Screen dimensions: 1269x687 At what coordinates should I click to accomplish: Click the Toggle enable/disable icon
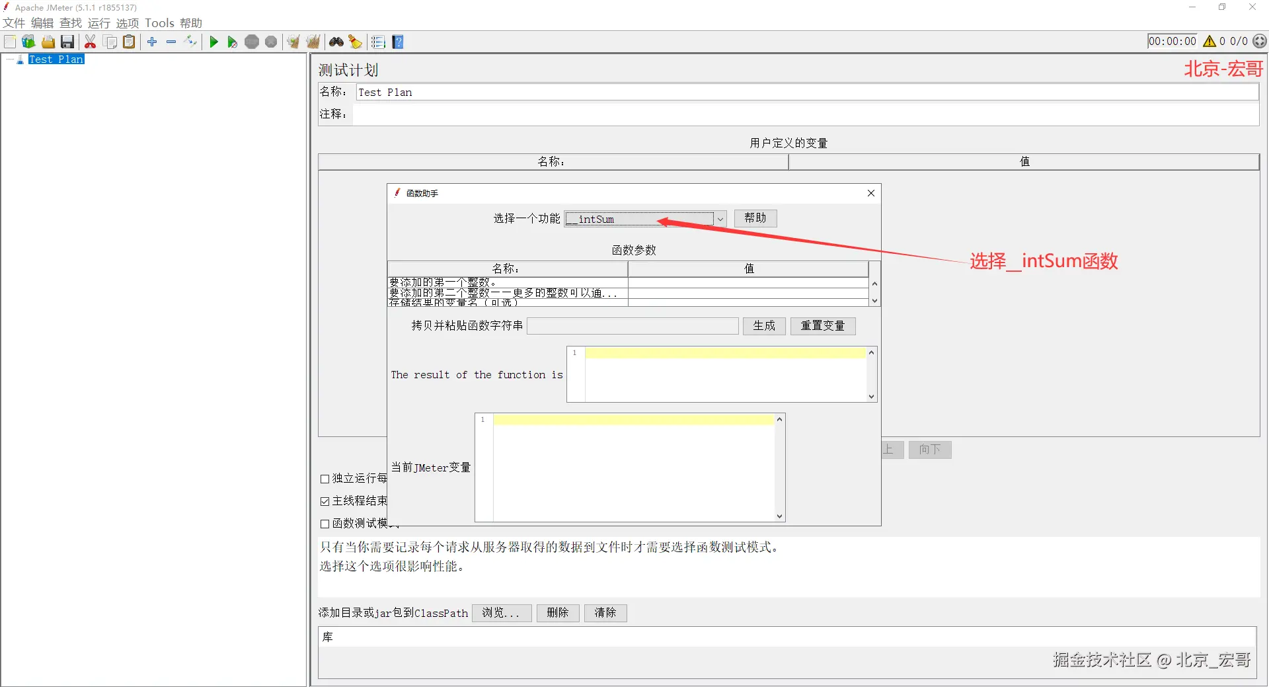pos(191,42)
